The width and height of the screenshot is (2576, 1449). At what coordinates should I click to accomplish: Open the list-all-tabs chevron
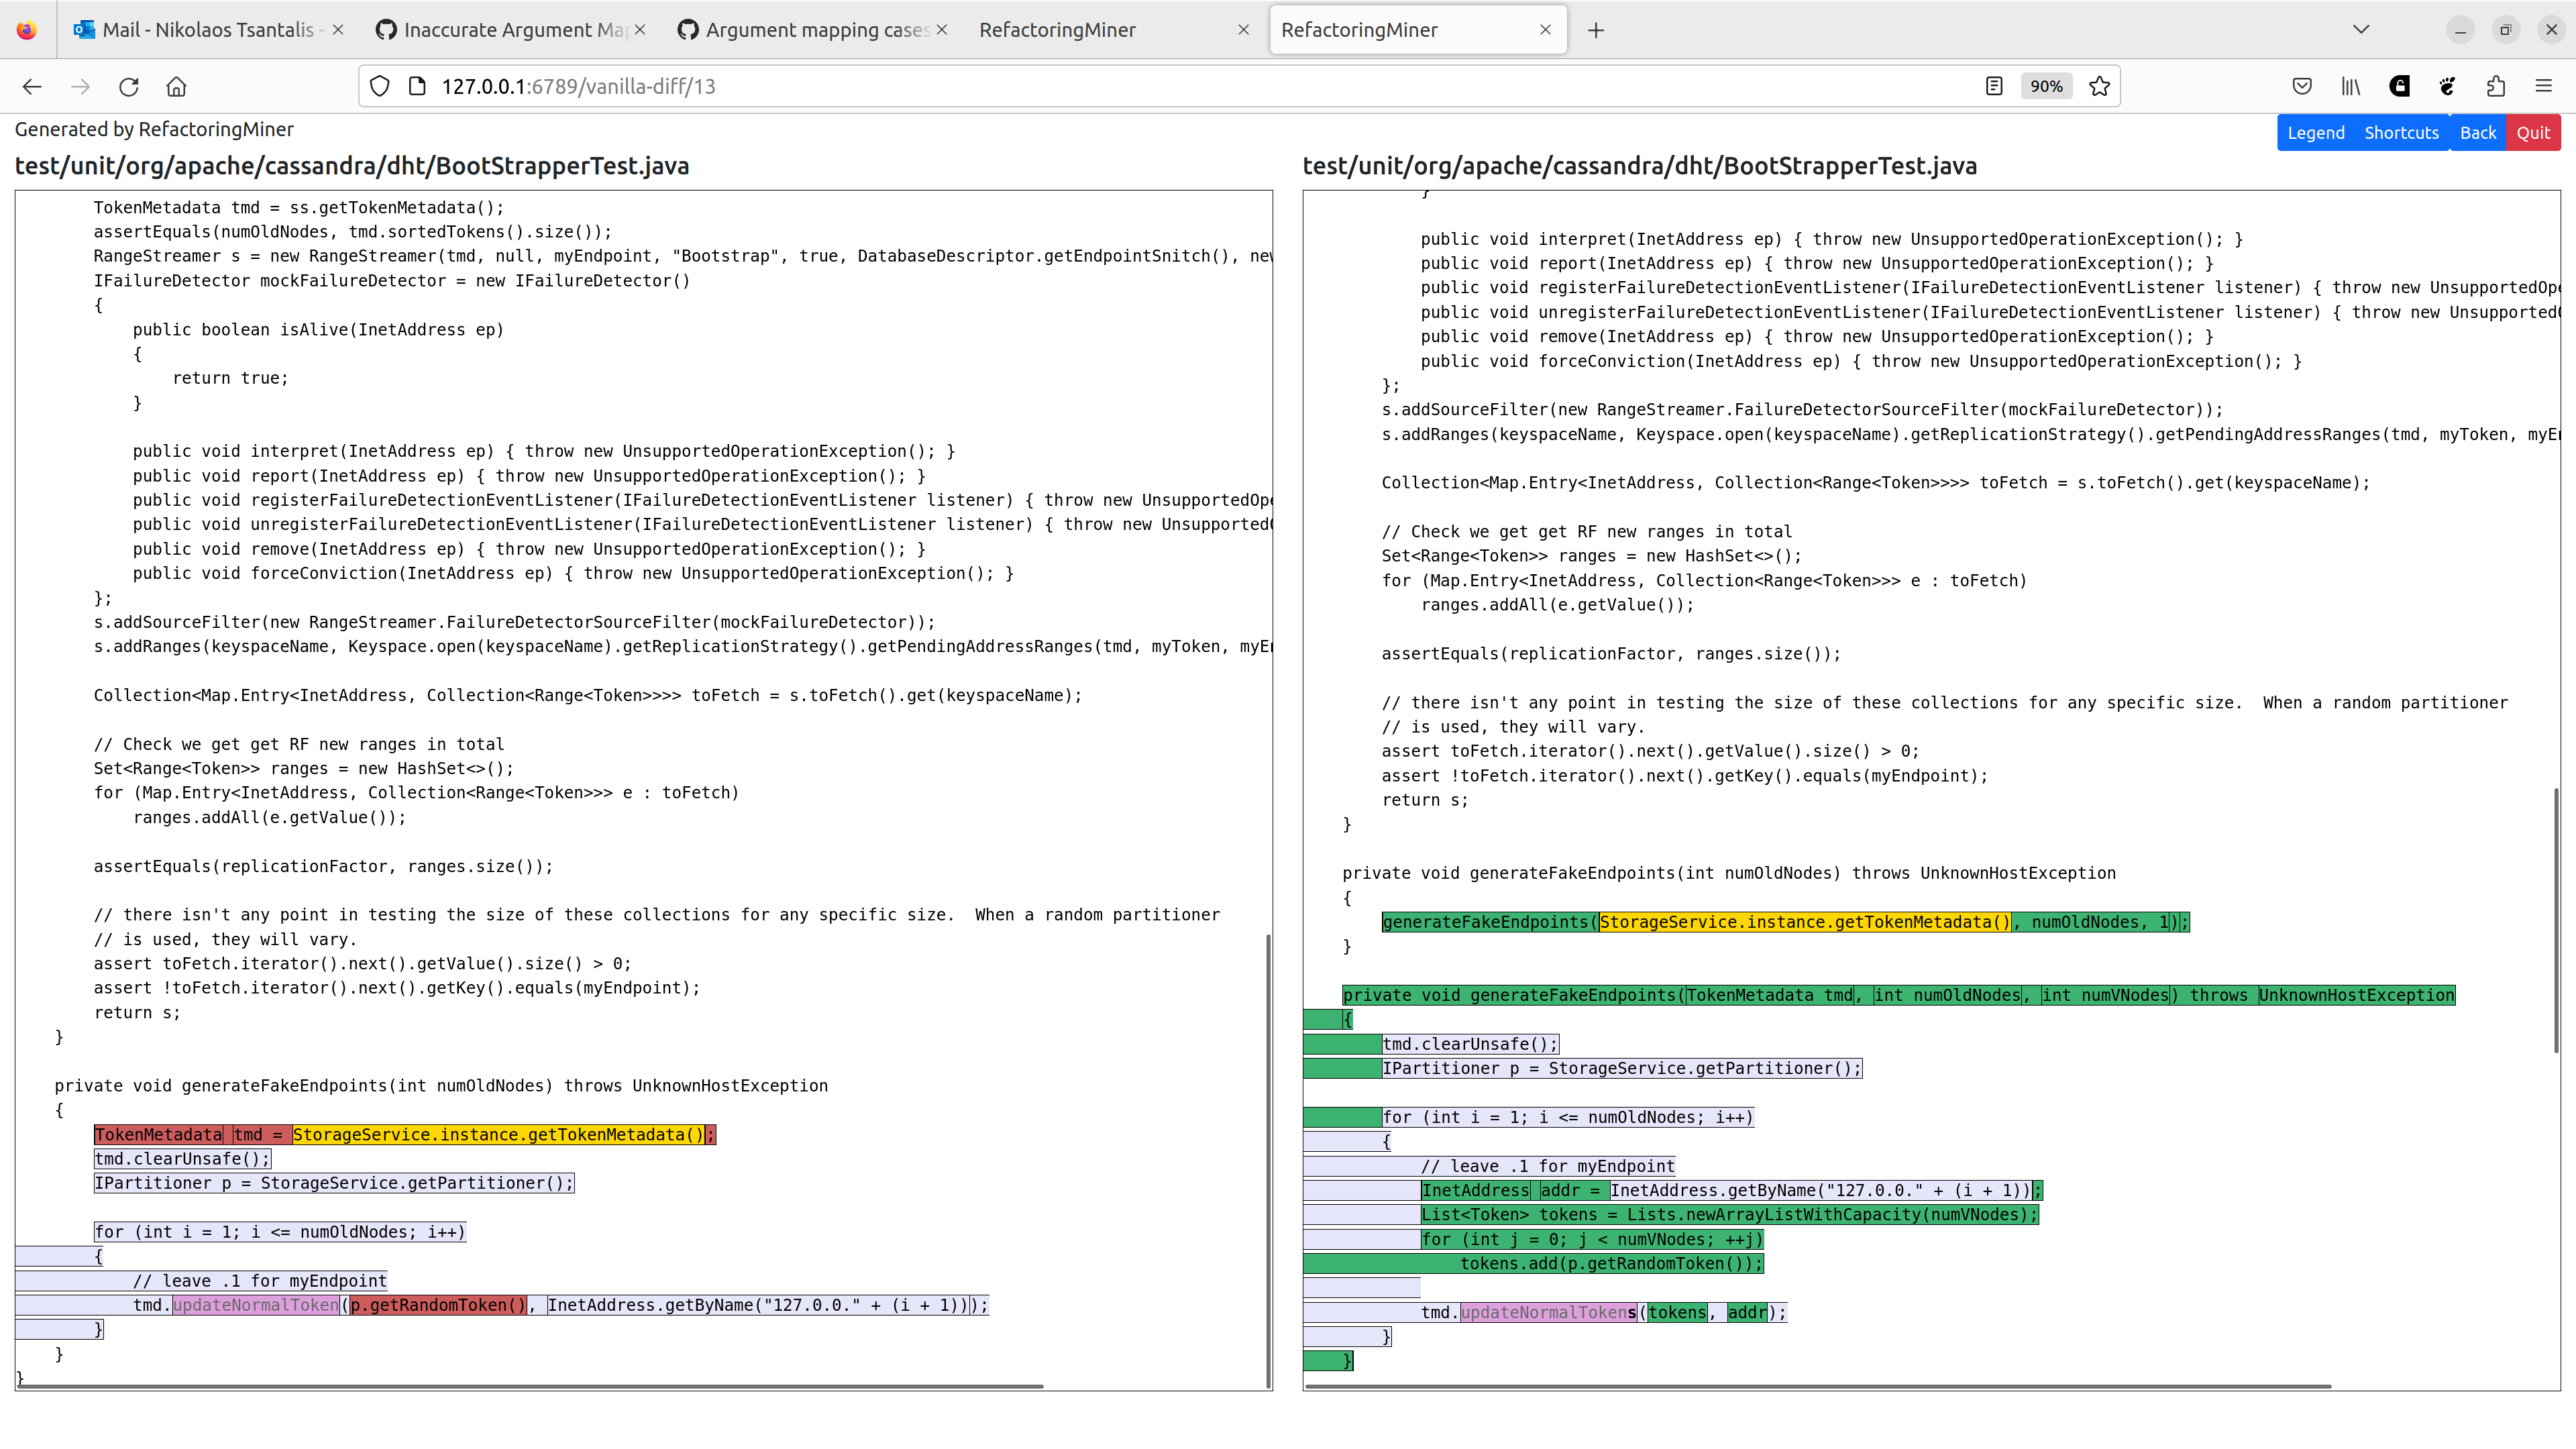pos(2361,29)
